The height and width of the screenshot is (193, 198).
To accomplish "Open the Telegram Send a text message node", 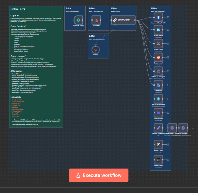I will coord(158,99).
